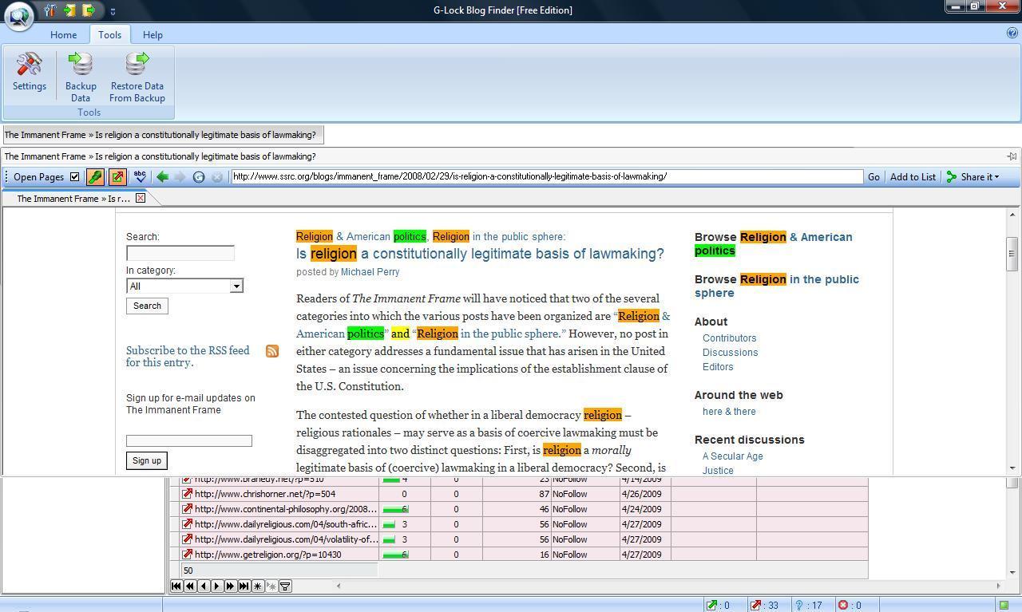Toggle the green keyword highlighter button

tap(95, 177)
